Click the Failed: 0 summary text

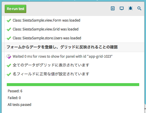point(14,98)
